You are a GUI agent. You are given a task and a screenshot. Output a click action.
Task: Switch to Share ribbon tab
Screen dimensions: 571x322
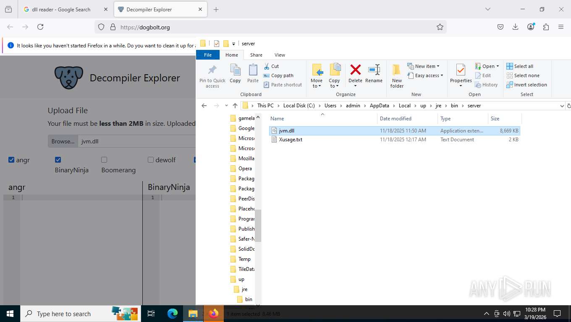click(256, 55)
